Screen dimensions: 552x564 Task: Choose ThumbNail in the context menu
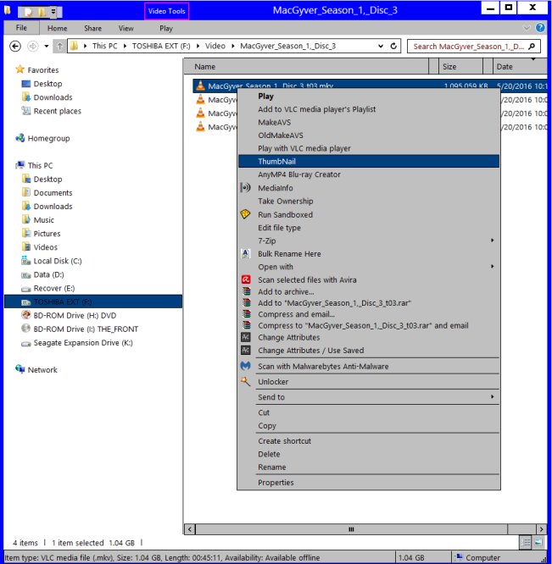point(368,161)
